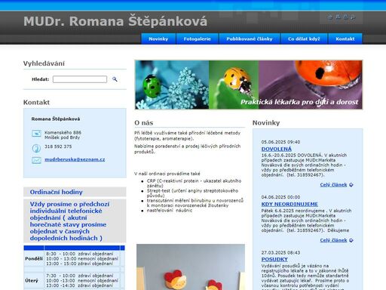Image resolution: width=386 pixels, height=290 pixels.
Task: Click the sitemap icon in header
Action: click(338, 17)
